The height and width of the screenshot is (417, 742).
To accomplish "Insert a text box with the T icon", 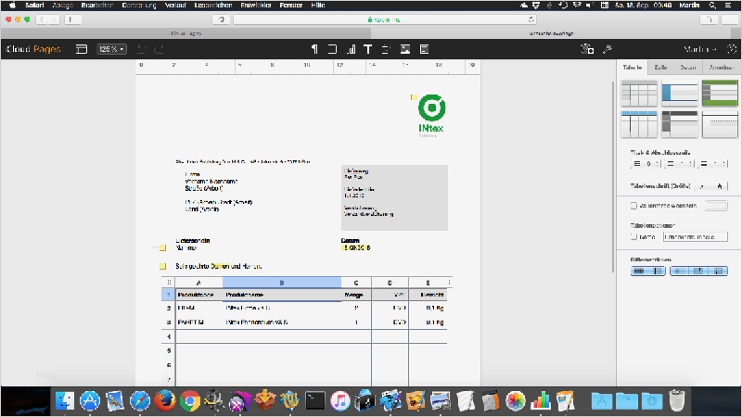I will (x=367, y=49).
